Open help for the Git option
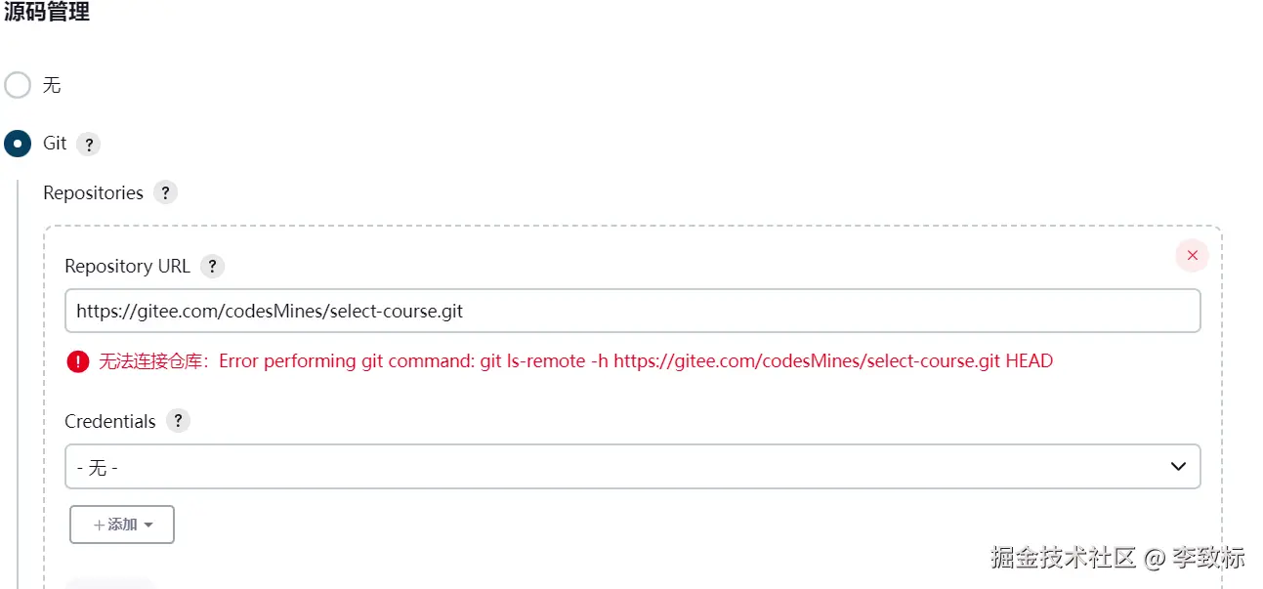 (88, 145)
